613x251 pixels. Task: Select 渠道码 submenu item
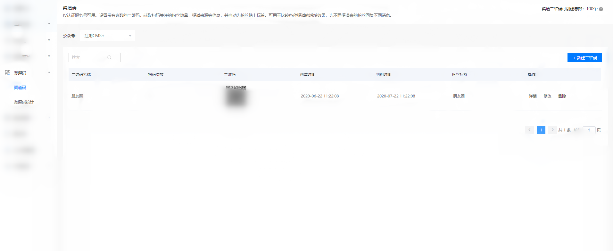[x=20, y=88]
